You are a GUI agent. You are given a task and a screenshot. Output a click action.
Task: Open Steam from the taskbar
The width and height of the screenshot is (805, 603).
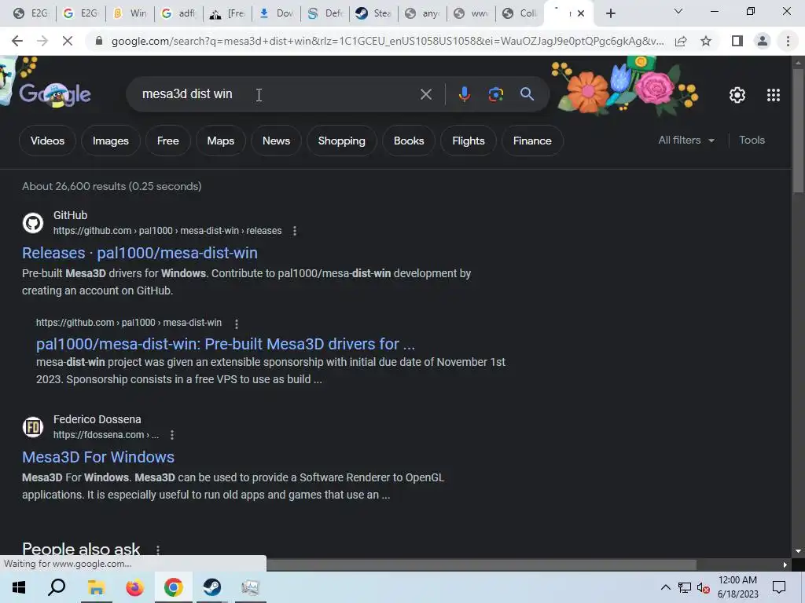click(212, 587)
